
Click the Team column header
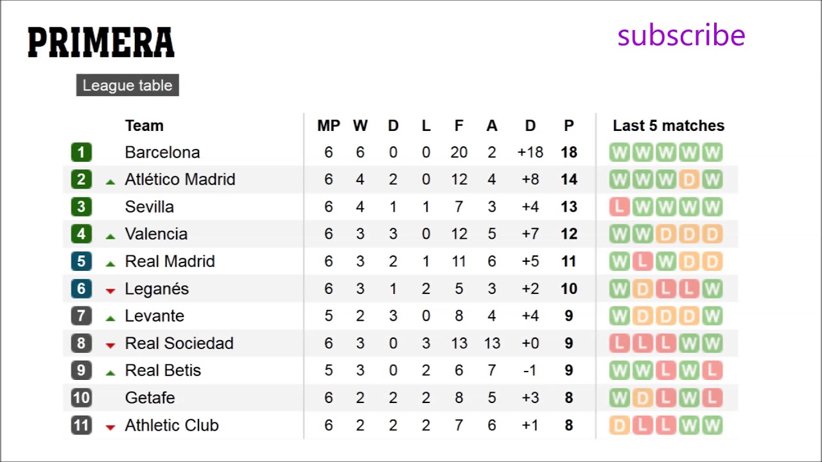point(144,126)
